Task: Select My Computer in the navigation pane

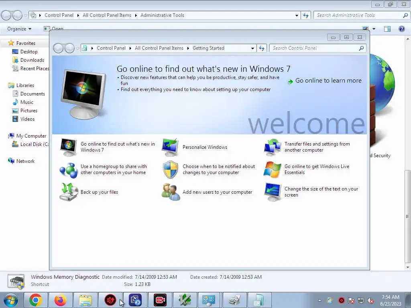Action: coord(31,136)
